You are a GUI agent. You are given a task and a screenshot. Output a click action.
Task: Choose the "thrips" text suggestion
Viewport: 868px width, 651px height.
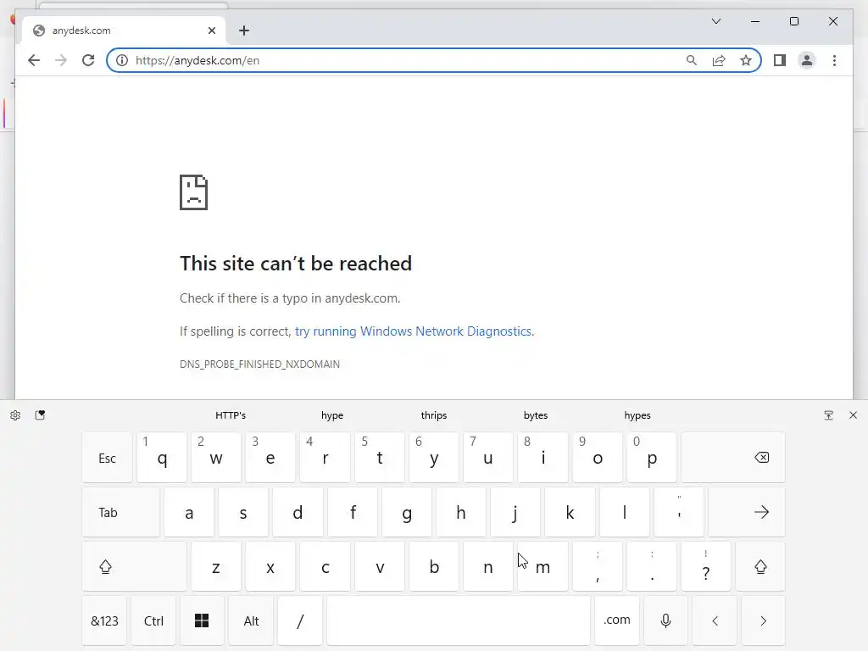pyautogui.click(x=433, y=415)
